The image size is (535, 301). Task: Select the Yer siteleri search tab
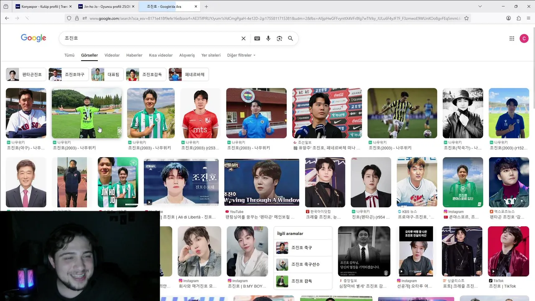[211, 55]
